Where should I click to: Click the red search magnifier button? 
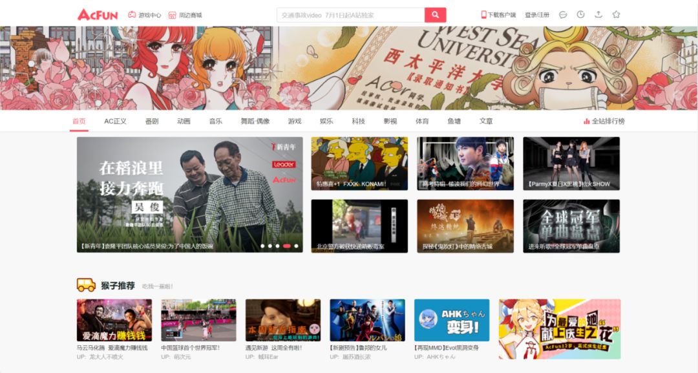click(x=435, y=15)
